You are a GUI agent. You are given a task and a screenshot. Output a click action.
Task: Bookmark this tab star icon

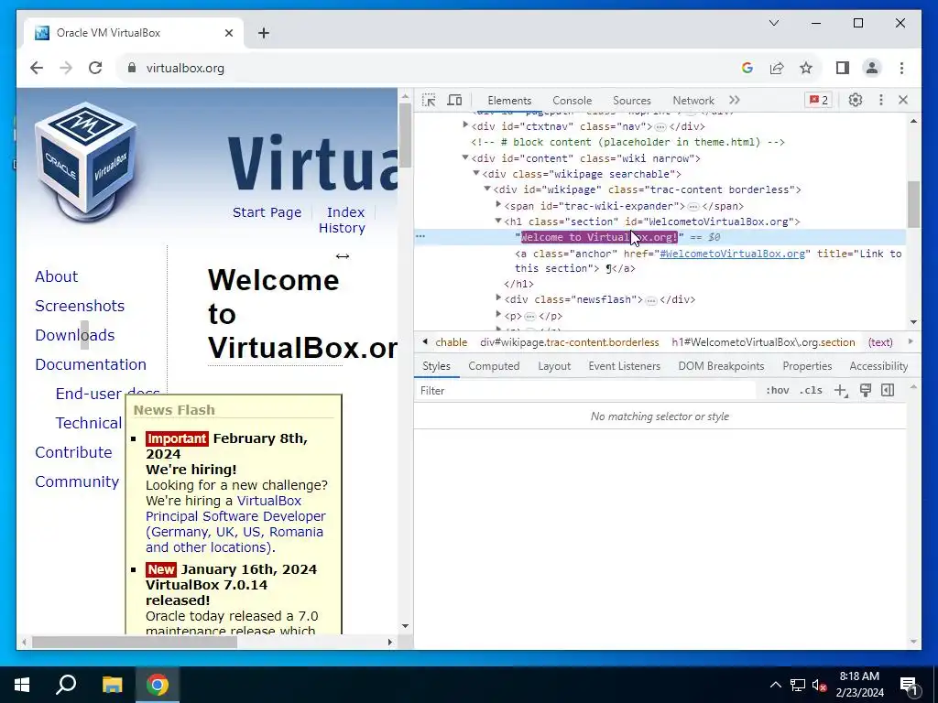806,68
